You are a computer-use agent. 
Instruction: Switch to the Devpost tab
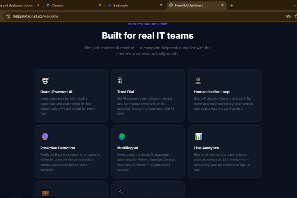pyautogui.click(x=73, y=5)
